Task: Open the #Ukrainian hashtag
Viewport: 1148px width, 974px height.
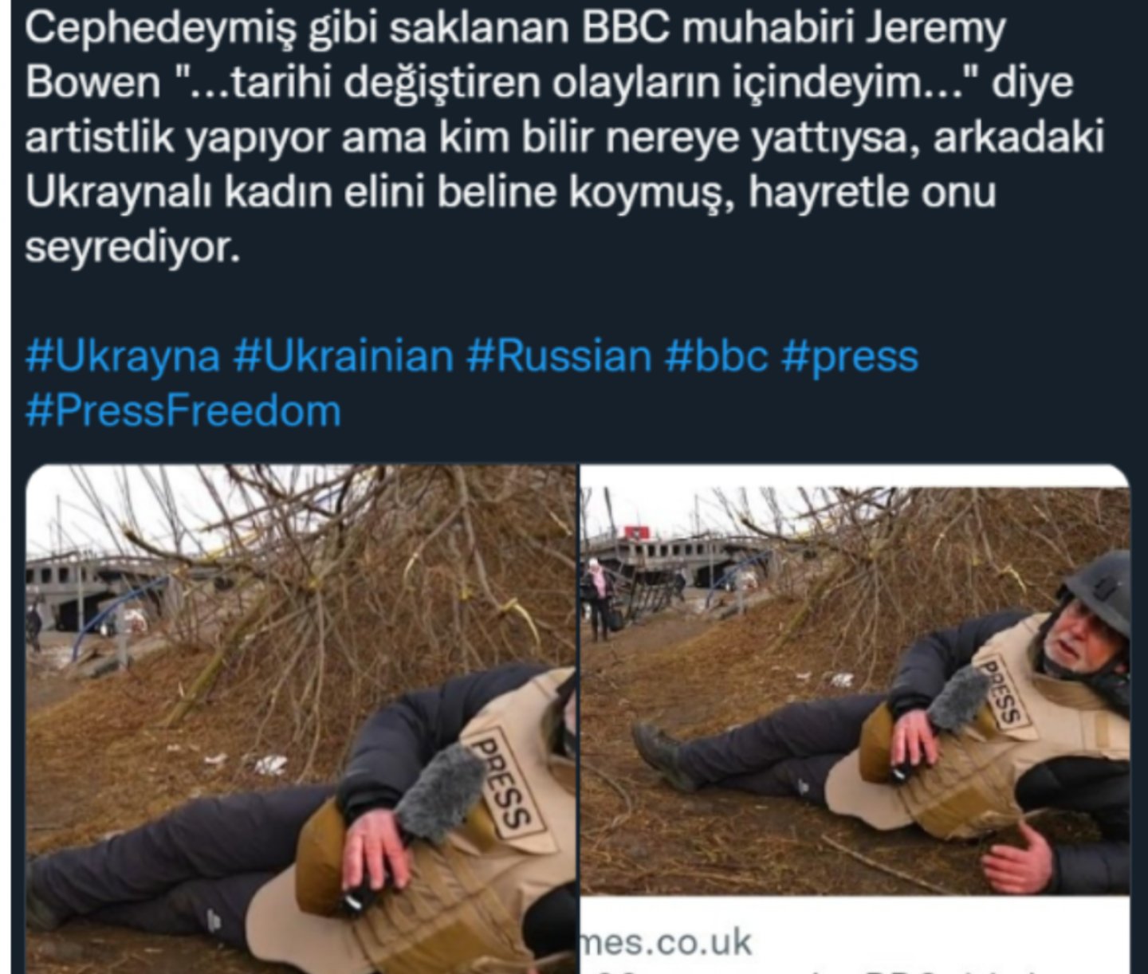Action: coord(344,356)
